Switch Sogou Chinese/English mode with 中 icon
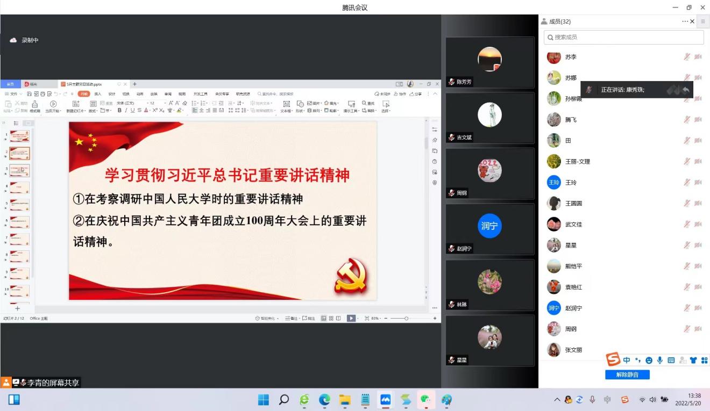 (627, 360)
